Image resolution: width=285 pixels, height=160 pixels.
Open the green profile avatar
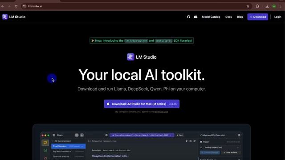[274, 6]
